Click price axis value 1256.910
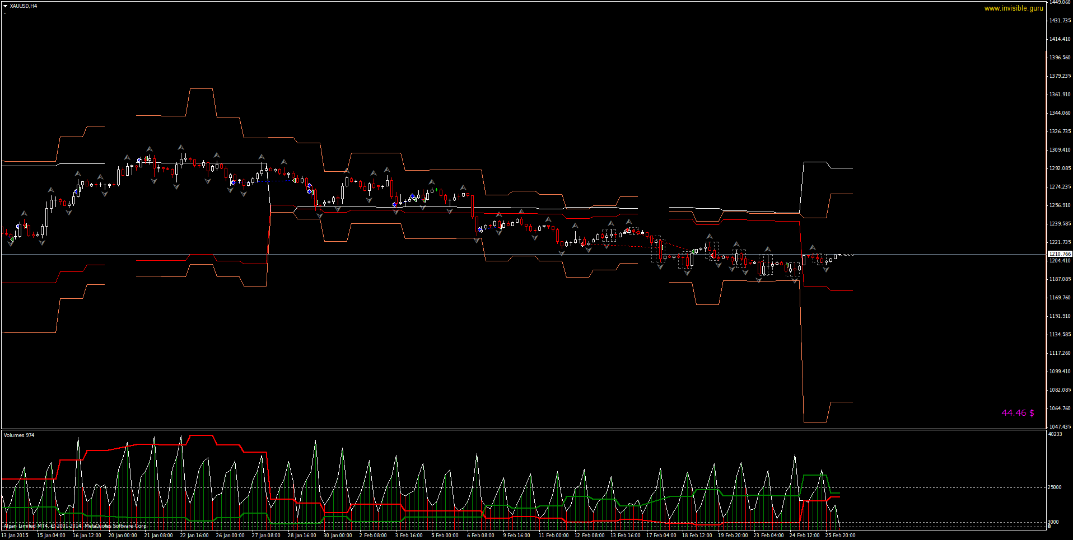The width and height of the screenshot is (1073, 540). click(1060, 205)
